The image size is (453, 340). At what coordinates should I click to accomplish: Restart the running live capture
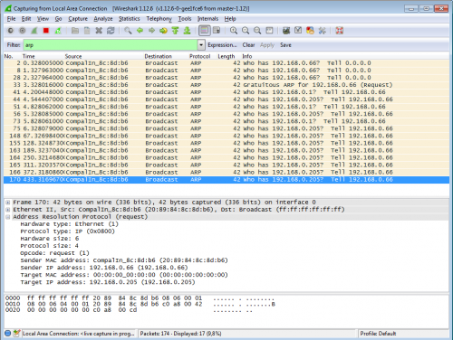tap(58, 31)
